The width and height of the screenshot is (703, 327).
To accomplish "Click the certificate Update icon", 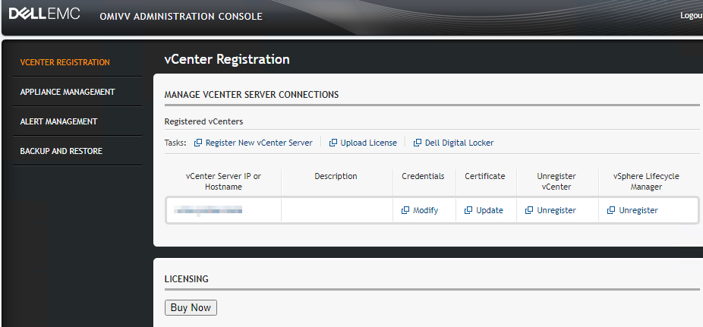I will [468, 210].
